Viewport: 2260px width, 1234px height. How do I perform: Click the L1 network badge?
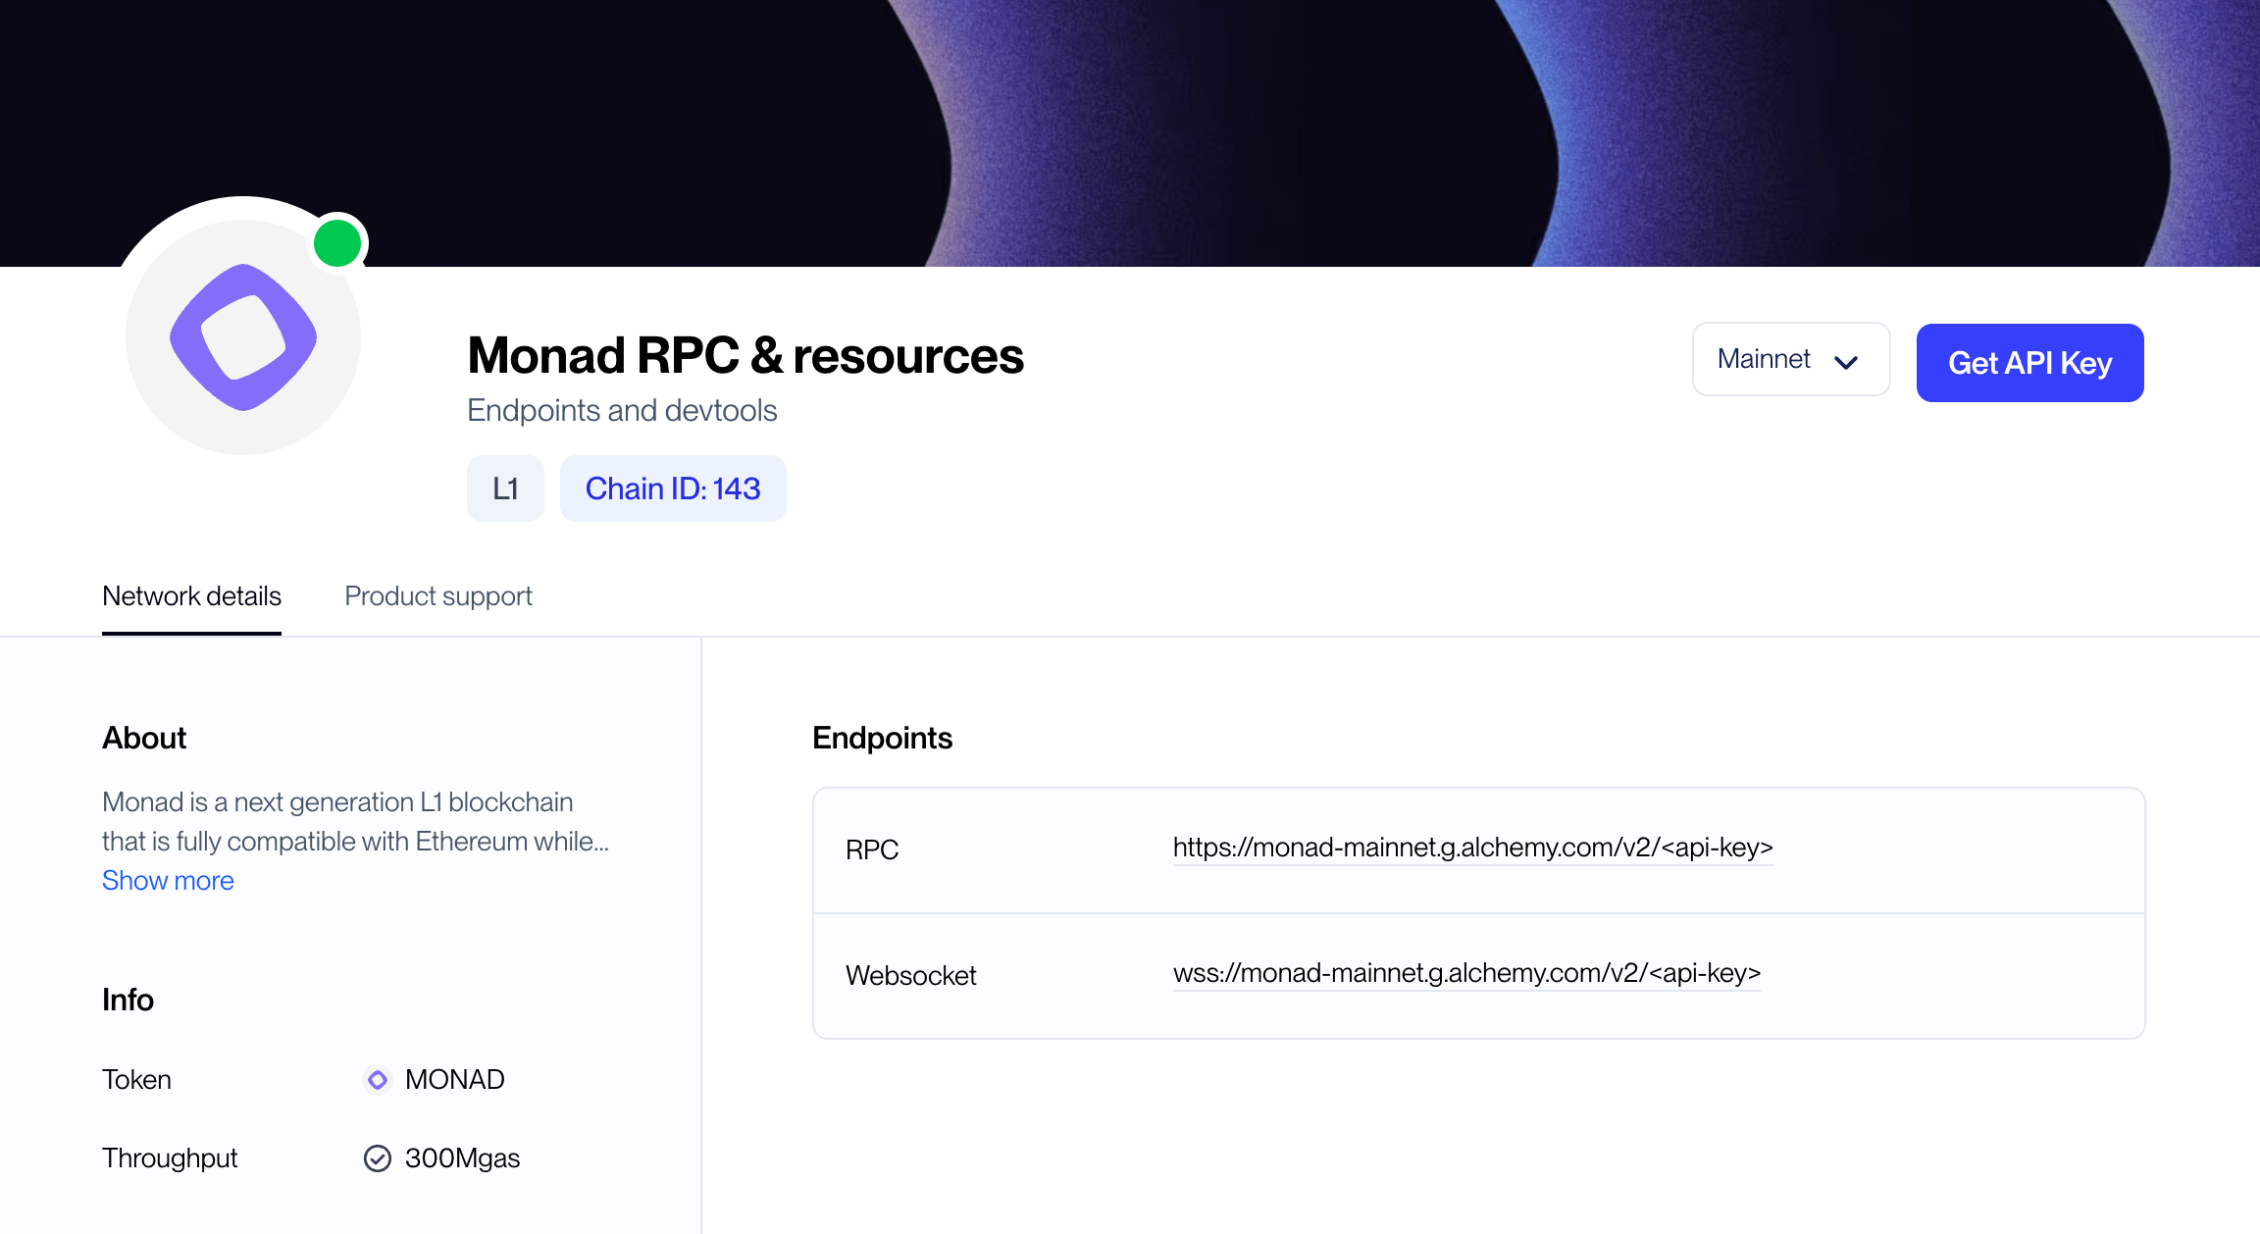[x=505, y=488]
